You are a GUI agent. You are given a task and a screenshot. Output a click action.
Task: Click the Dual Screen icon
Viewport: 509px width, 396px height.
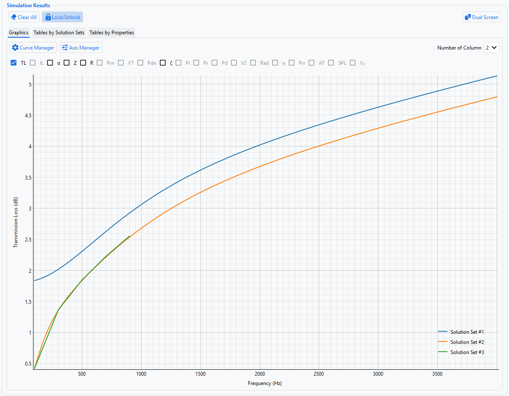coord(468,17)
